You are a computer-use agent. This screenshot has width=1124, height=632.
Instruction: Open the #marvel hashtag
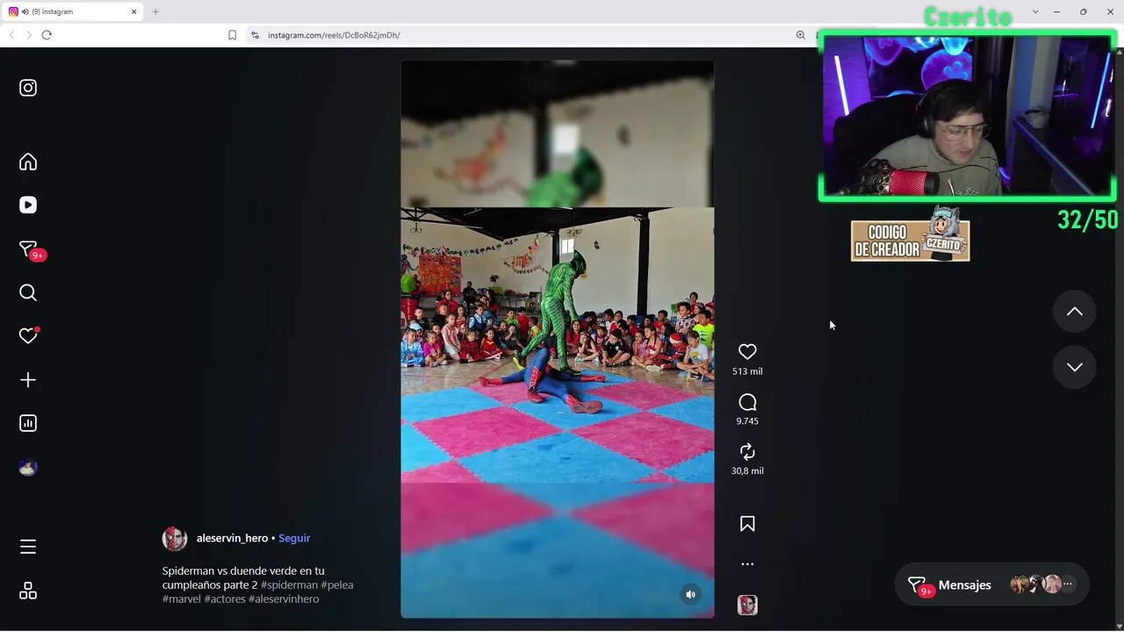point(182,599)
